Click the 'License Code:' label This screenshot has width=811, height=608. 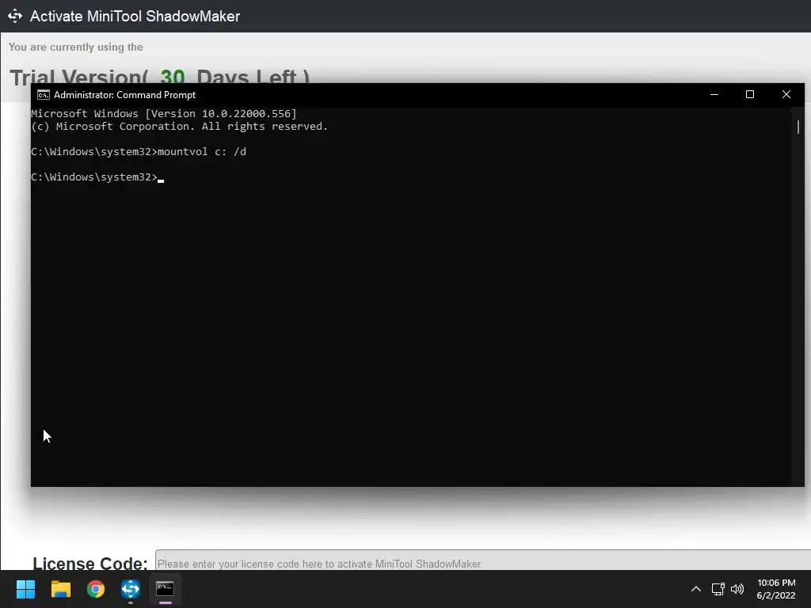(90, 564)
